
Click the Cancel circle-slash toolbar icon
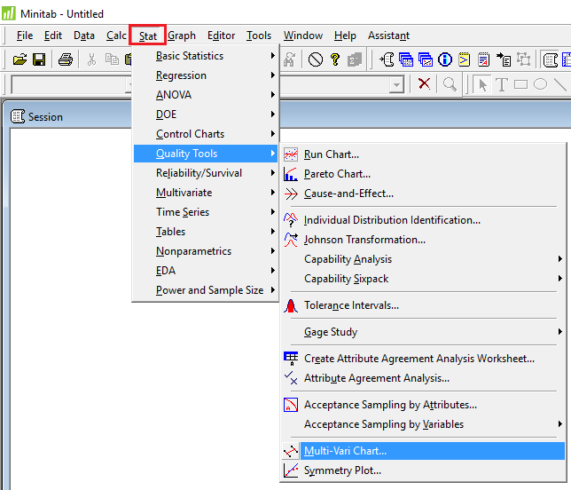pos(316,59)
